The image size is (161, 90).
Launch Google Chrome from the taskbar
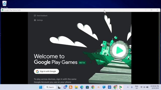click(93, 87)
